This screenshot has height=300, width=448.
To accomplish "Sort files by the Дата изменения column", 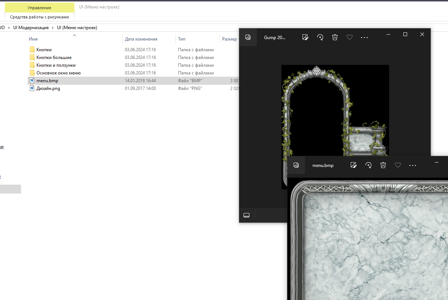I will coord(141,39).
